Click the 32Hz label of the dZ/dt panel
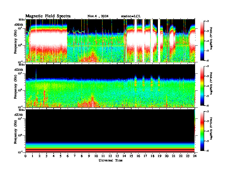The image size is (232, 179). [22, 110]
